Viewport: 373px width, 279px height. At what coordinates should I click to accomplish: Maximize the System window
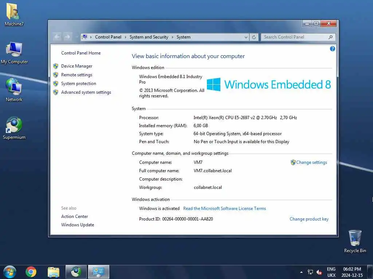(x=316, y=24)
